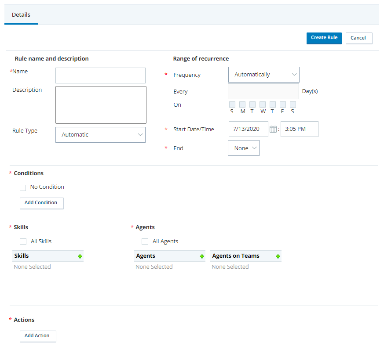The height and width of the screenshot is (353, 384).
Task: Edit the start time field 3:05 PM
Action: 300,129
